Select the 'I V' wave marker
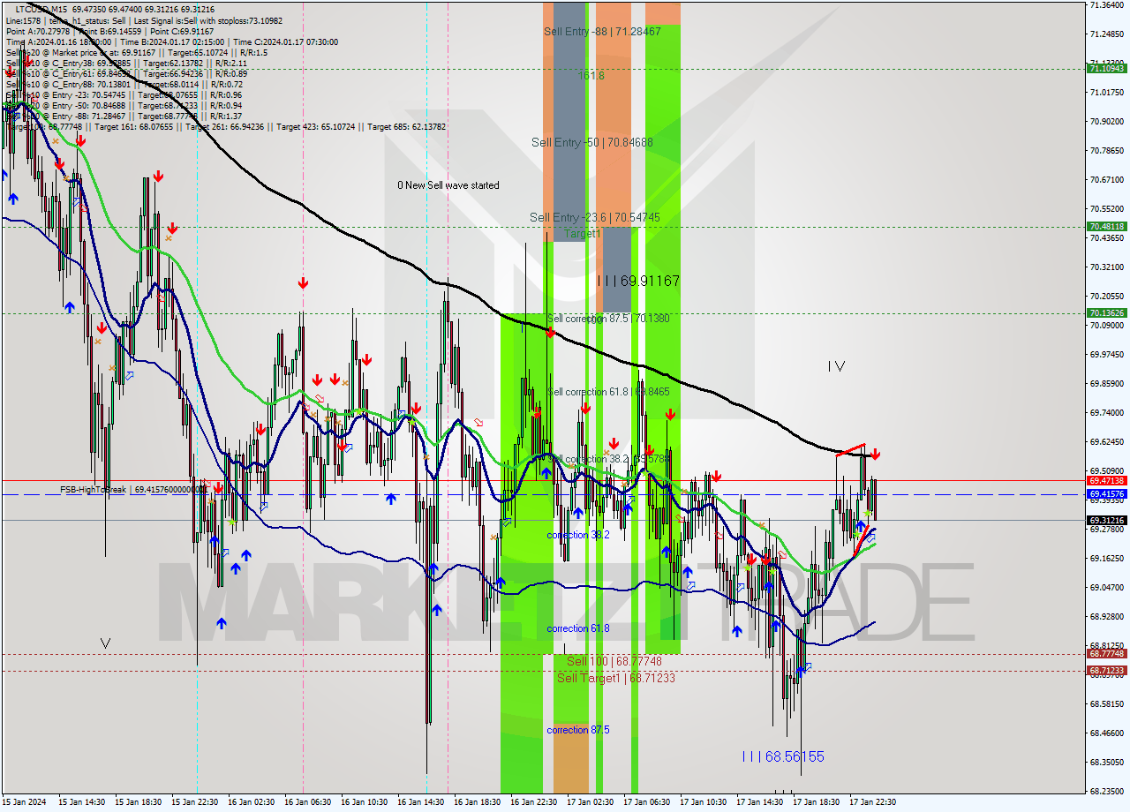 coord(836,366)
